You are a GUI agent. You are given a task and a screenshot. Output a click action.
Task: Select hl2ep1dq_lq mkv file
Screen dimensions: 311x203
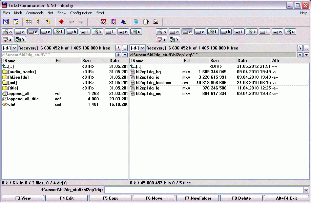219,88
